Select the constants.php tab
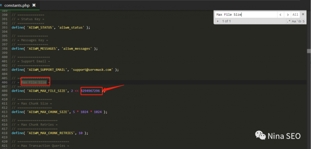The width and height of the screenshot is (311, 149). 19,5
